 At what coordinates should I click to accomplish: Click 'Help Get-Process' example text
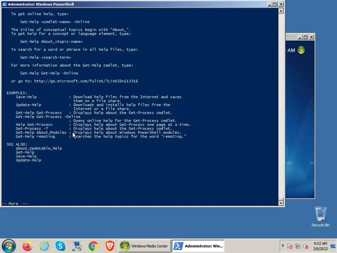click(x=34, y=125)
